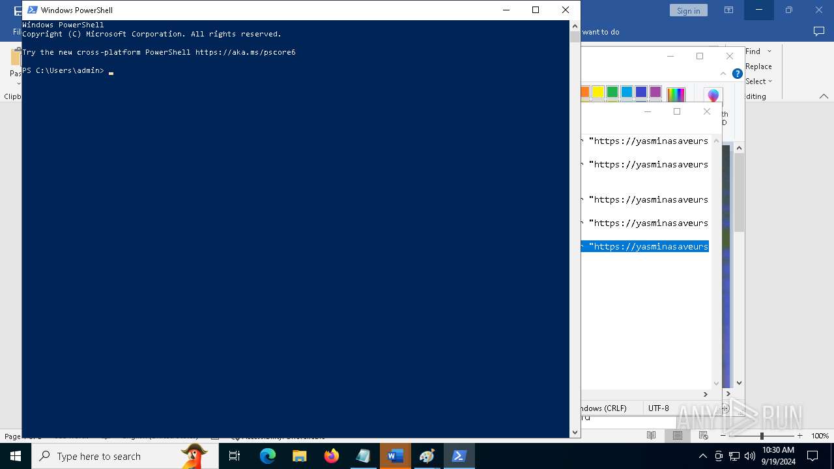Click the Notepad vertical scroll down arrow
The image size is (834, 469).
click(x=717, y=384)
